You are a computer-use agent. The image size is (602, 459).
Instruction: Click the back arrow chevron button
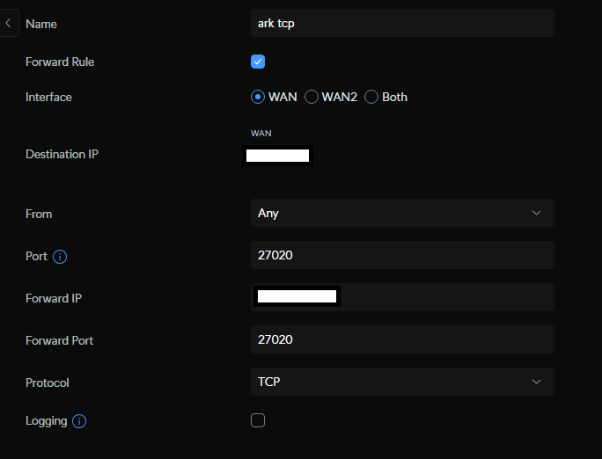pyautogui.click(x=9, y=24)
